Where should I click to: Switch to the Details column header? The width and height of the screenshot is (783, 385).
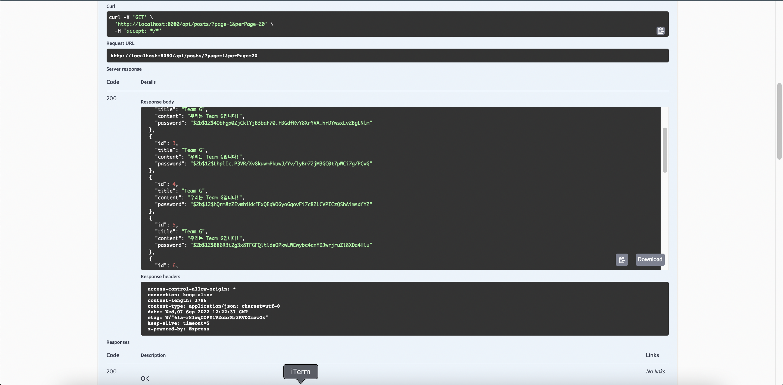pyautogui.click(x=148, y=82)
